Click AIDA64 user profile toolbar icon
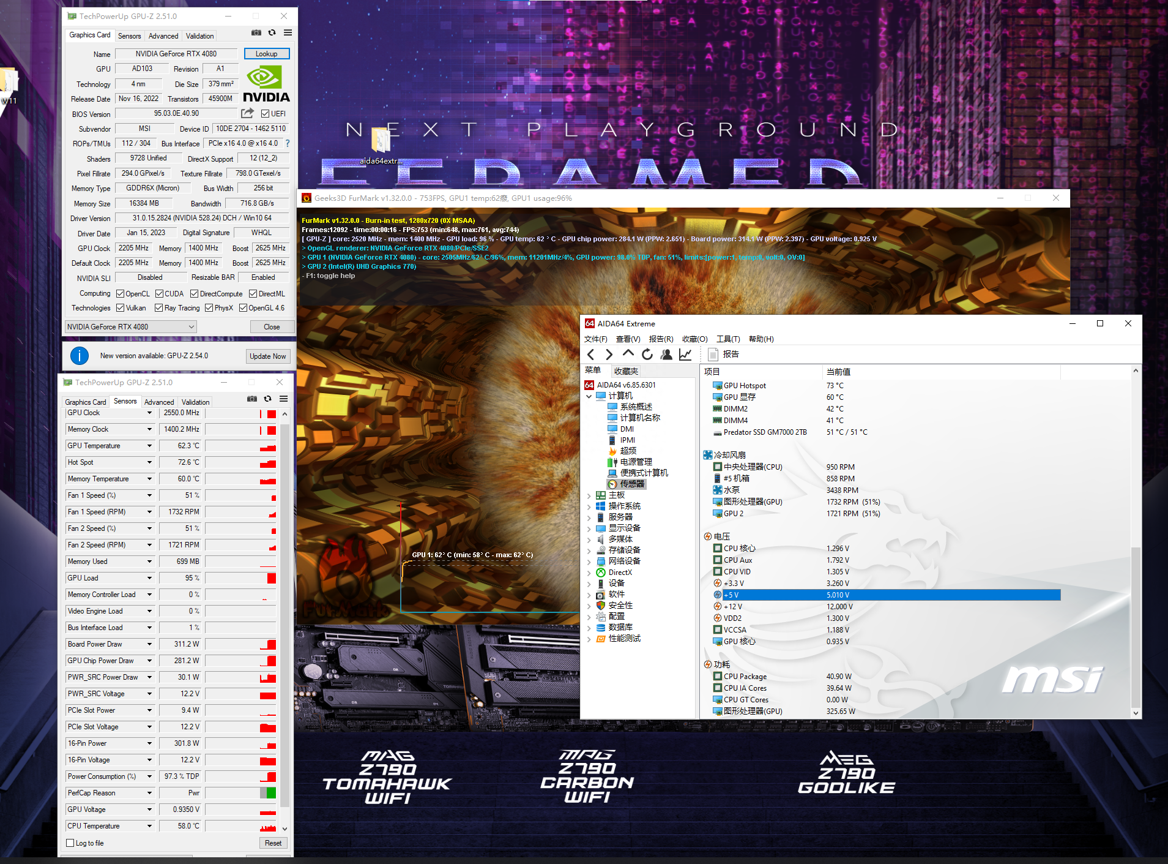This screenshot has height=864, width=1168. click(666, 354)
